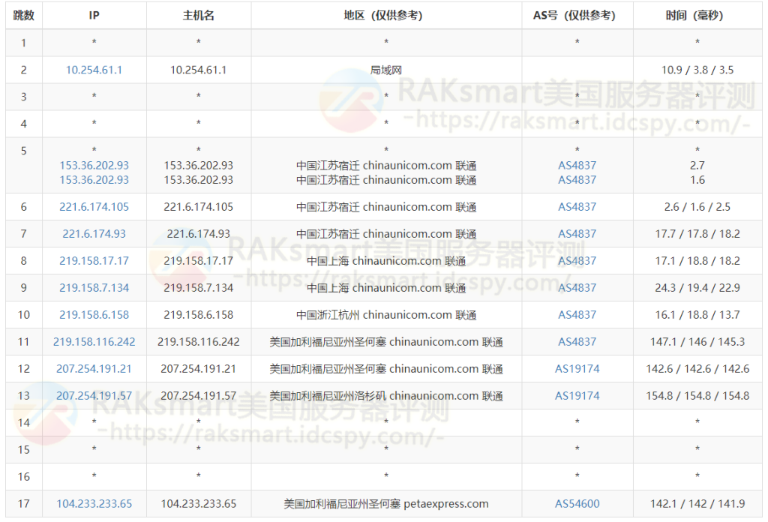Open AS19174 link in hop 12 row
The image size is (768, 522).
[x=577, y=369]
